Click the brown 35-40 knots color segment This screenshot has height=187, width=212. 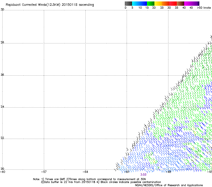(x=180, y=3)
